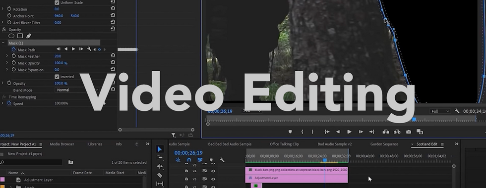Image resolution: width=486 pixels, height=188 pixels.
Task: Switch to the Media Browser tab
Action: point(62,144)
